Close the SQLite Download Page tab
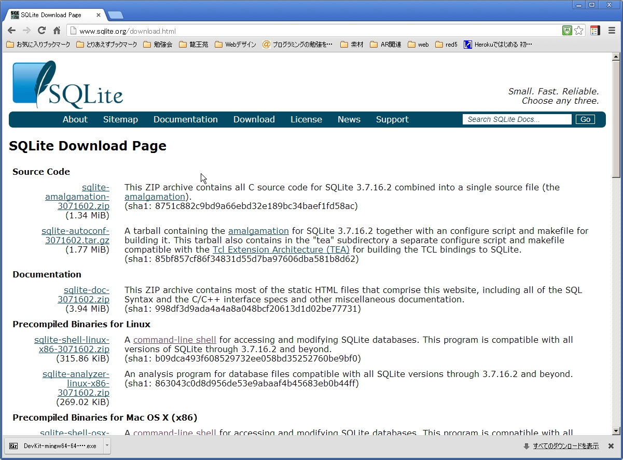Screen dimensions: 623x460 pyautogui.click(x=99, y=15)
